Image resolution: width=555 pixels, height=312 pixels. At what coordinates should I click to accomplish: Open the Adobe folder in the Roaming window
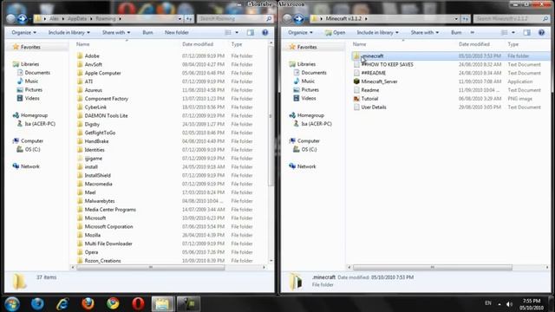pyautogui.click(x=92, y=55)
